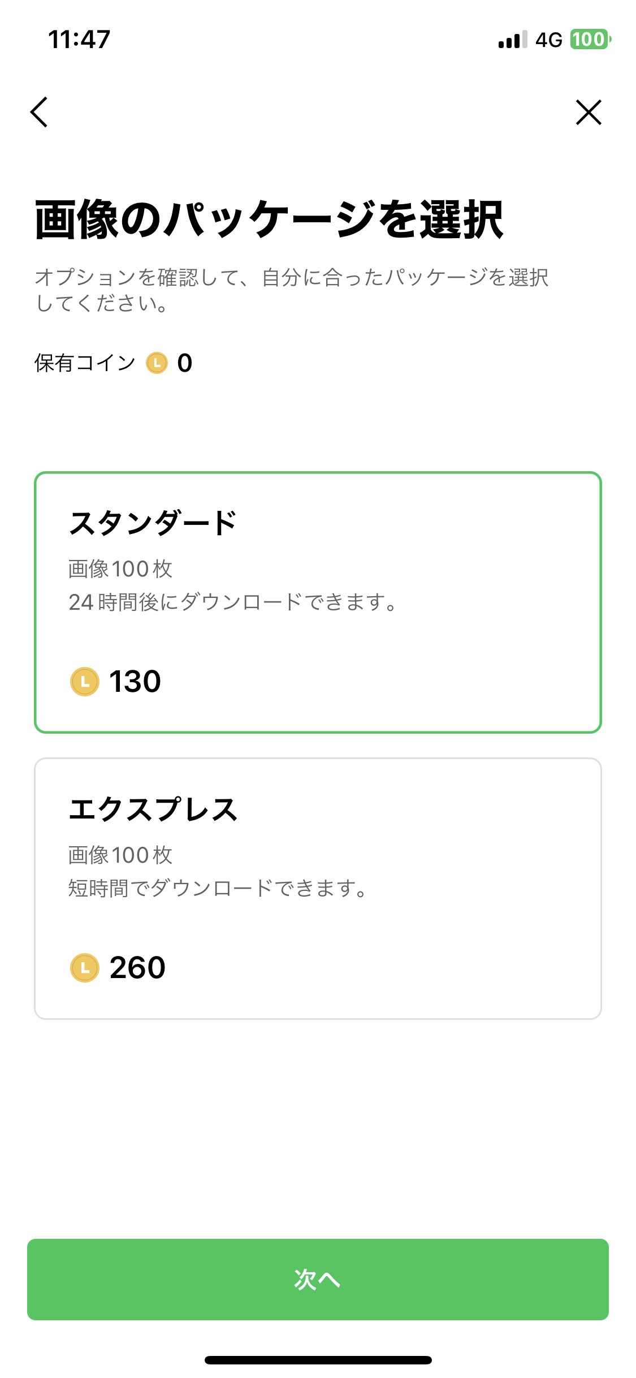Image resolution: width=636 pixels, height=1378 pixels.
Task: Tap the home indicator bar
Action: pyautogui.click(x=318, y=1360)
